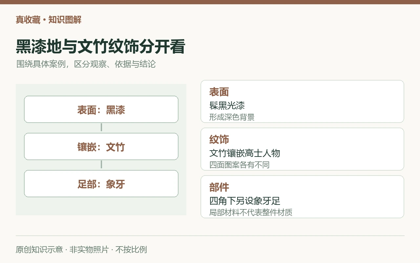Click the 真收藏 • 知识图解 header label
This screenshot has width=420, height=263.
coord(49,20)
